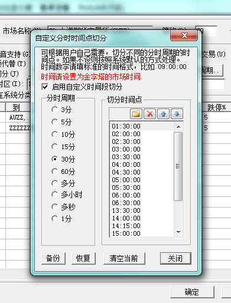231x303 pixels.
Task: Select the 03:30:00 time entry
Action: pos(142,157)
